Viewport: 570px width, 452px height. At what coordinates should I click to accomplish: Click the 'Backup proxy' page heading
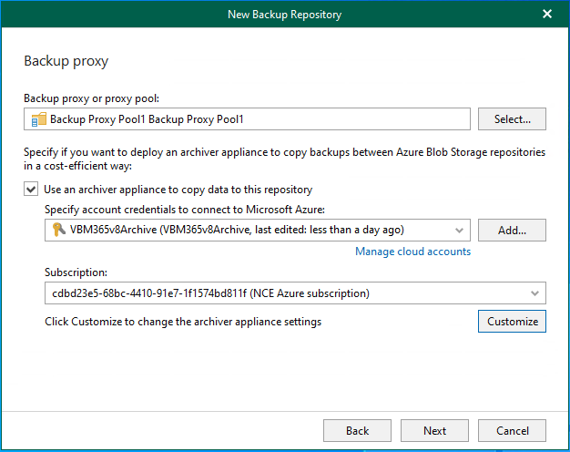[x=66, y=62]
